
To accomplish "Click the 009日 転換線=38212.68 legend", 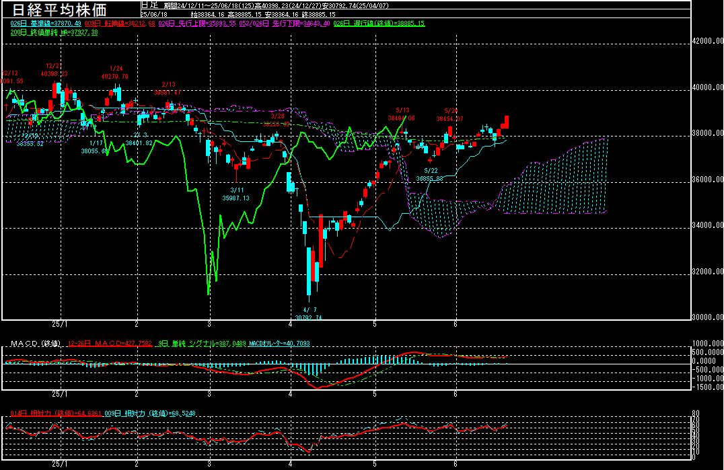I will (120, 23).
